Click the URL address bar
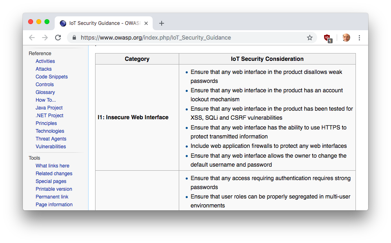 (x=192, y=38)
